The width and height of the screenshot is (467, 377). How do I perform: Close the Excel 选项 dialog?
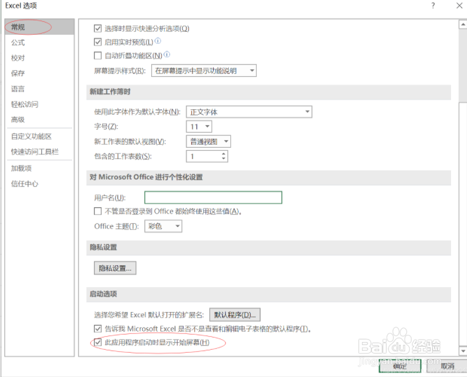(x=459, y=5)
